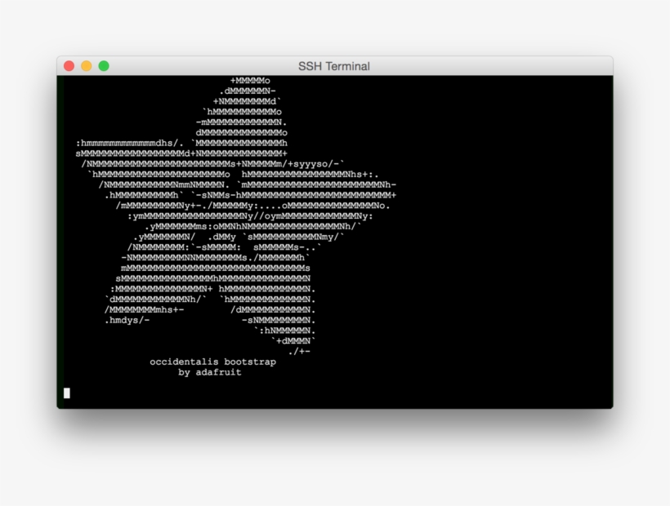Click the SSH Terminal window title

click(334, 66)
